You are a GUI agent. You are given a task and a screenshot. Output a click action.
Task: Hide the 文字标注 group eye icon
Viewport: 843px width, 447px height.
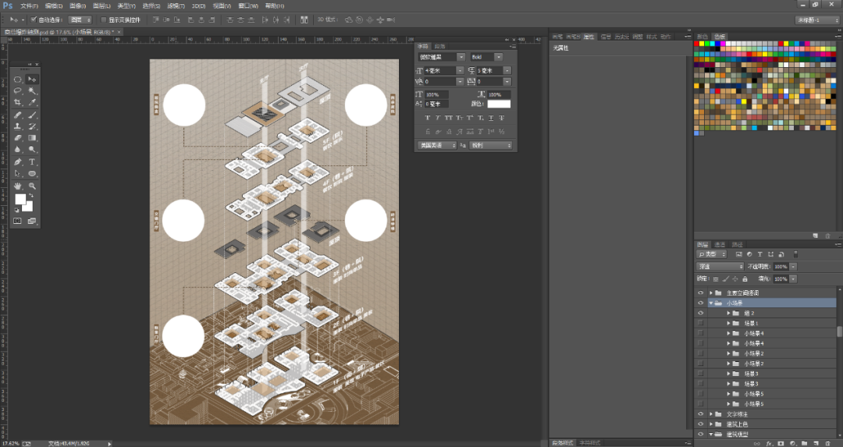700,414
